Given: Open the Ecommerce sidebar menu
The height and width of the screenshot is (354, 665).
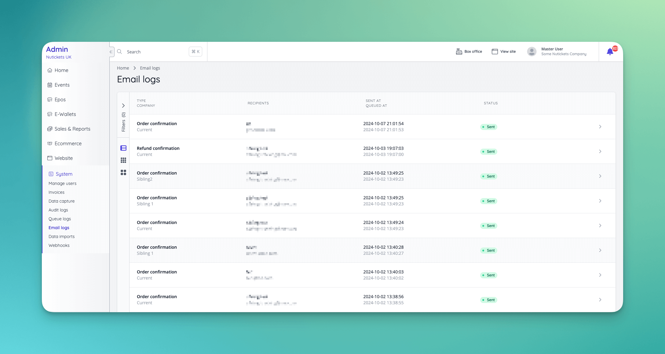Looking at the screenshot, I should tap(68, 143).
